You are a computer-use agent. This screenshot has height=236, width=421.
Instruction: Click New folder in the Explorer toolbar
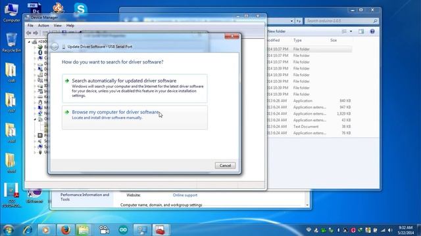276,31
